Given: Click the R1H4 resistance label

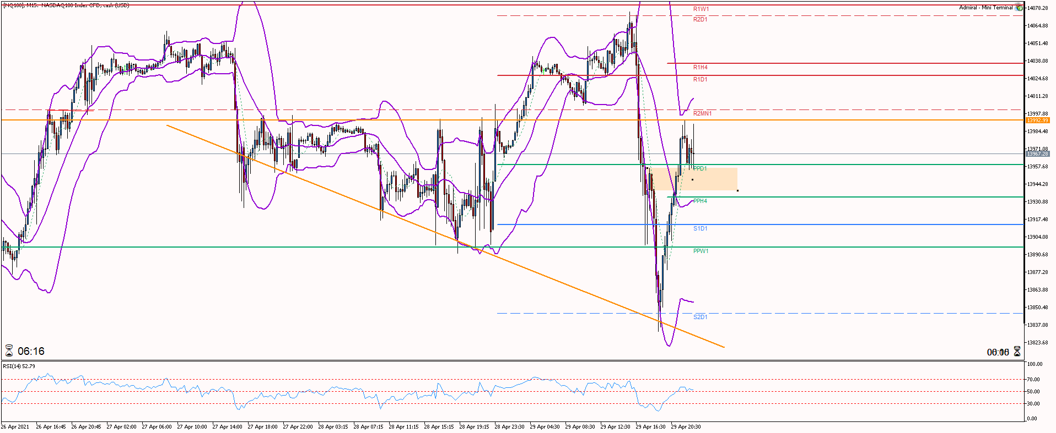Looking at the screenshot, I should (700, 67).
